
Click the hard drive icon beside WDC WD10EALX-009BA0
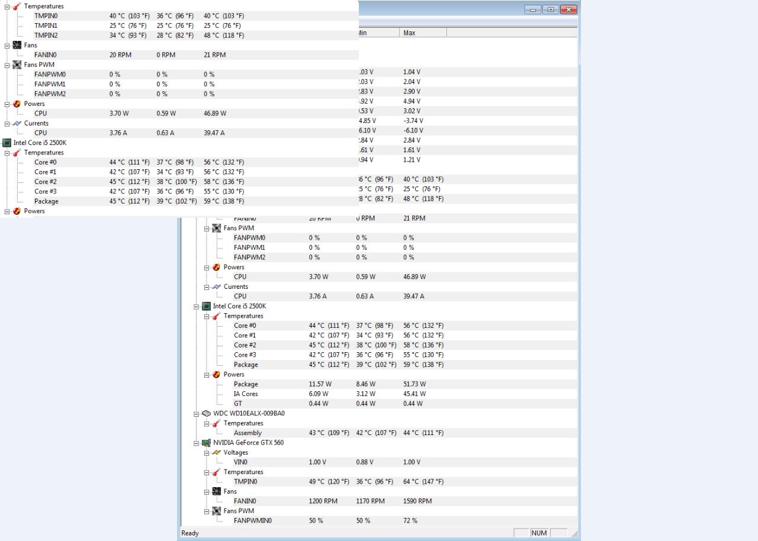click(206, 413)
